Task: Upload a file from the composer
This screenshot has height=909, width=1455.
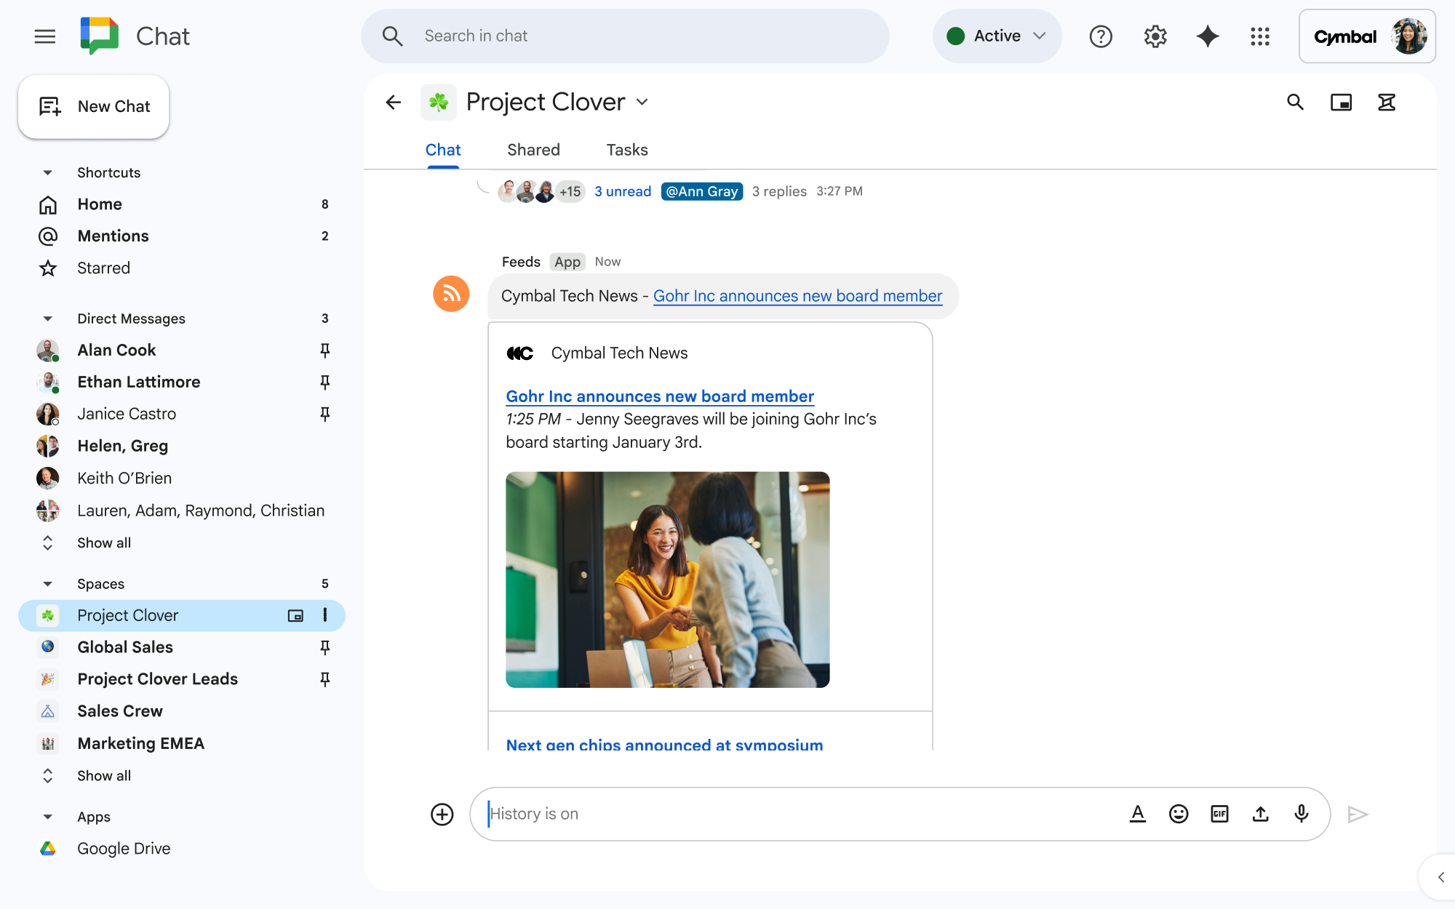Action: (x=1260, y=814)
